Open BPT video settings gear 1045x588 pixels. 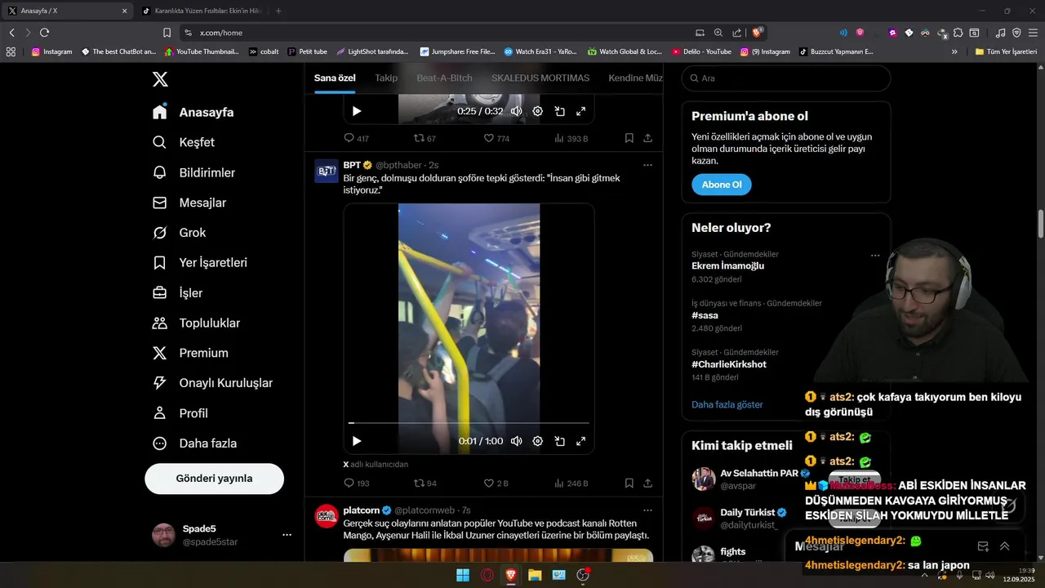point(538,441)
